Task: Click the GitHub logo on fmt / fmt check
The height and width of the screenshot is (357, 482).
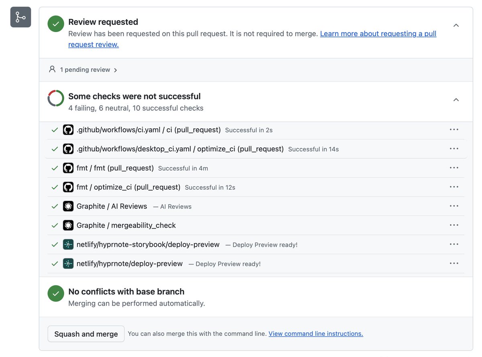Action: 68,168
